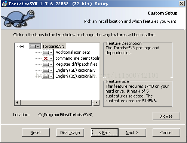The width and height of the screenshot is (187, 143).
Task: Go back with the < Back button
Action: 105,133
